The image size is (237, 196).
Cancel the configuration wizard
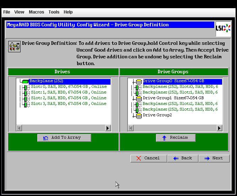(x=148, y=158)
